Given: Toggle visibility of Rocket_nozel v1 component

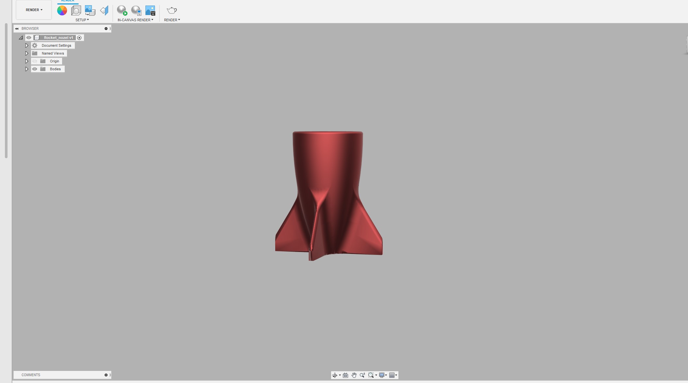Looking at the screenshot, I should pyautogui.click(x=29, y=38).
